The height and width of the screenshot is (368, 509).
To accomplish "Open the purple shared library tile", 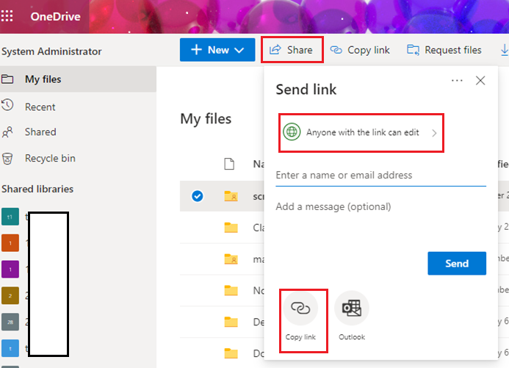I will [x=10, y=269].
